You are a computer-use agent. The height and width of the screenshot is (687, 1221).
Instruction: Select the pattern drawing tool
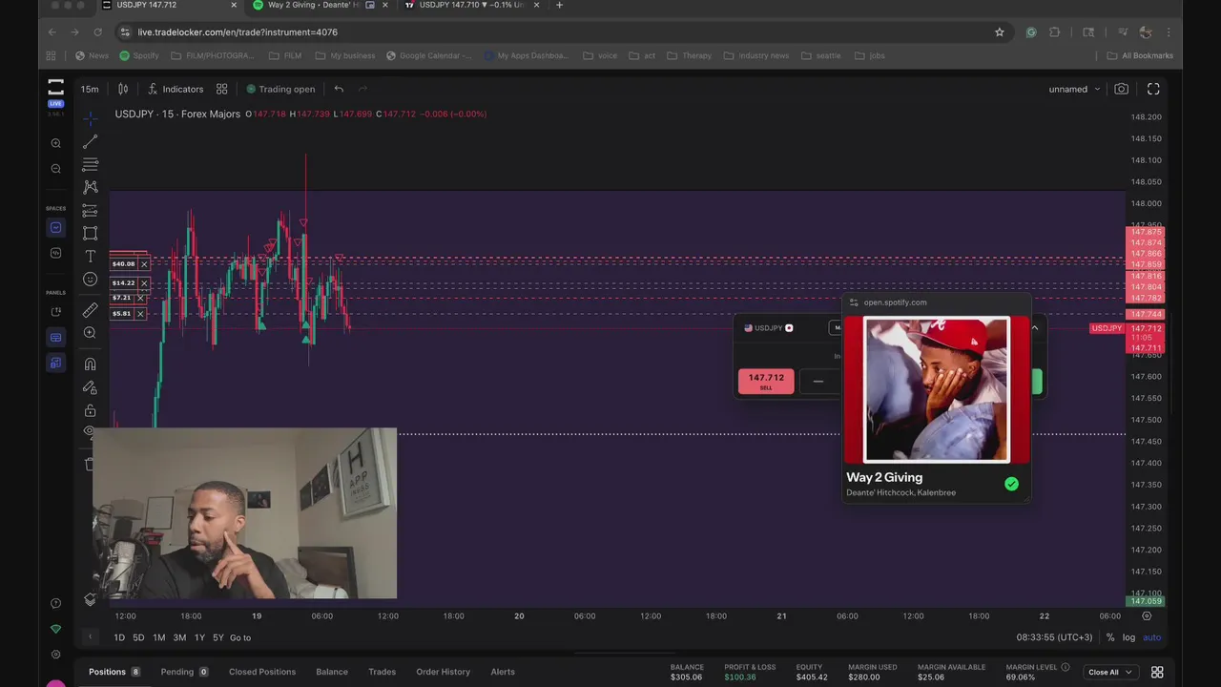(90, 188)
